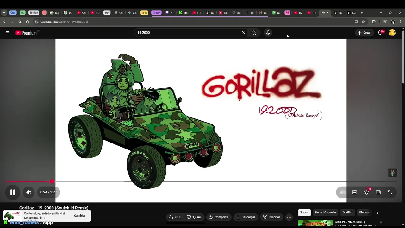Click the channel watermark in the video corner
Screen dimensions: 405x228
[392, 173]
